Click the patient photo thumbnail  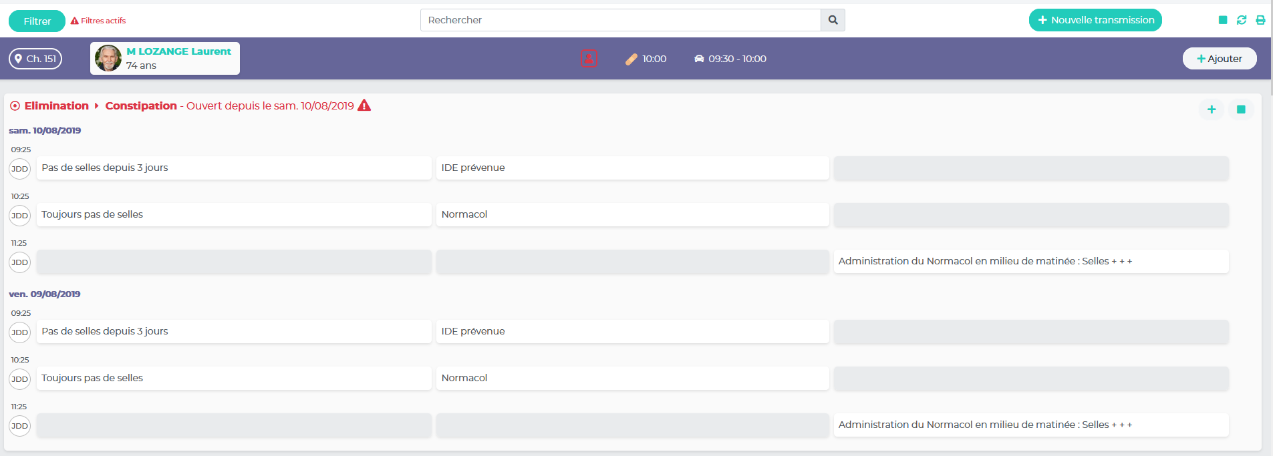[108, 59]
